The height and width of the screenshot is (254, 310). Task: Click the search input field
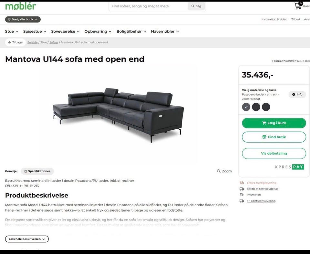(x=148, y=6)
